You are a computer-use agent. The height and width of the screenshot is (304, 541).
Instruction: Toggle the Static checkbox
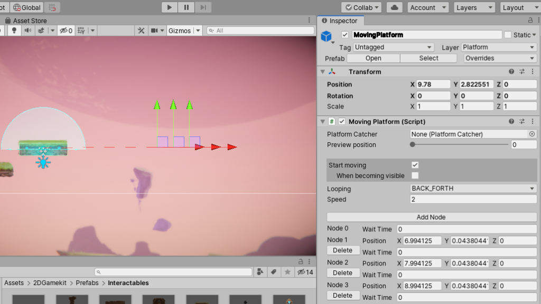pyautogui.click(x=508, y=35)
